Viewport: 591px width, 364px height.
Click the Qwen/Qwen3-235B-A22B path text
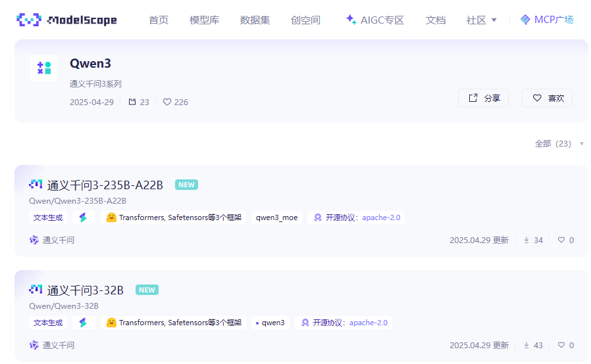tap(78, 200)
